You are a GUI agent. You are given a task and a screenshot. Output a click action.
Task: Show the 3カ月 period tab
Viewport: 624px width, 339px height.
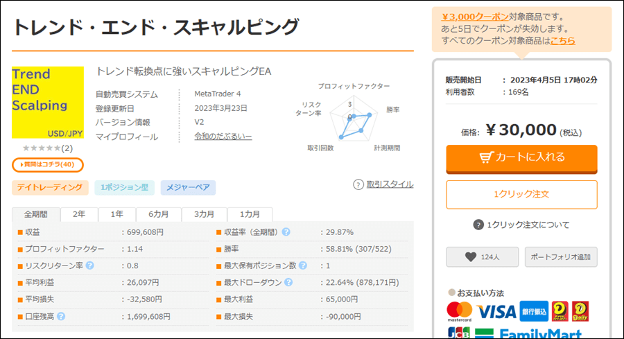[x=204, y=214]
